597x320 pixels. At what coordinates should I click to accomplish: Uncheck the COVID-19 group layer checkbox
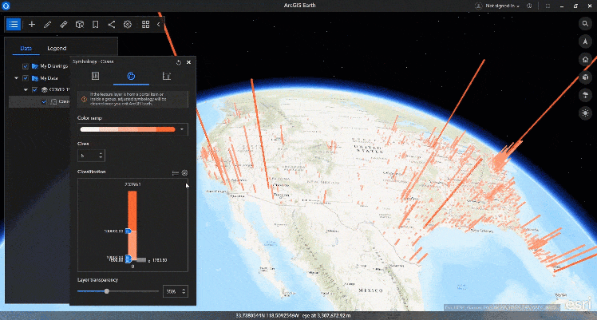click(34, 90)
